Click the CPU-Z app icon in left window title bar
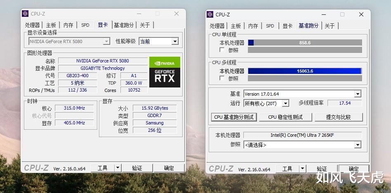391x193 pixels. point(25,14)
